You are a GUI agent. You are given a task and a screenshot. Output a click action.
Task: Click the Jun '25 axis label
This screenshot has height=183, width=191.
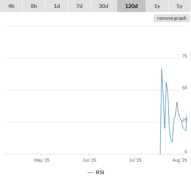(x=89, y=160)
